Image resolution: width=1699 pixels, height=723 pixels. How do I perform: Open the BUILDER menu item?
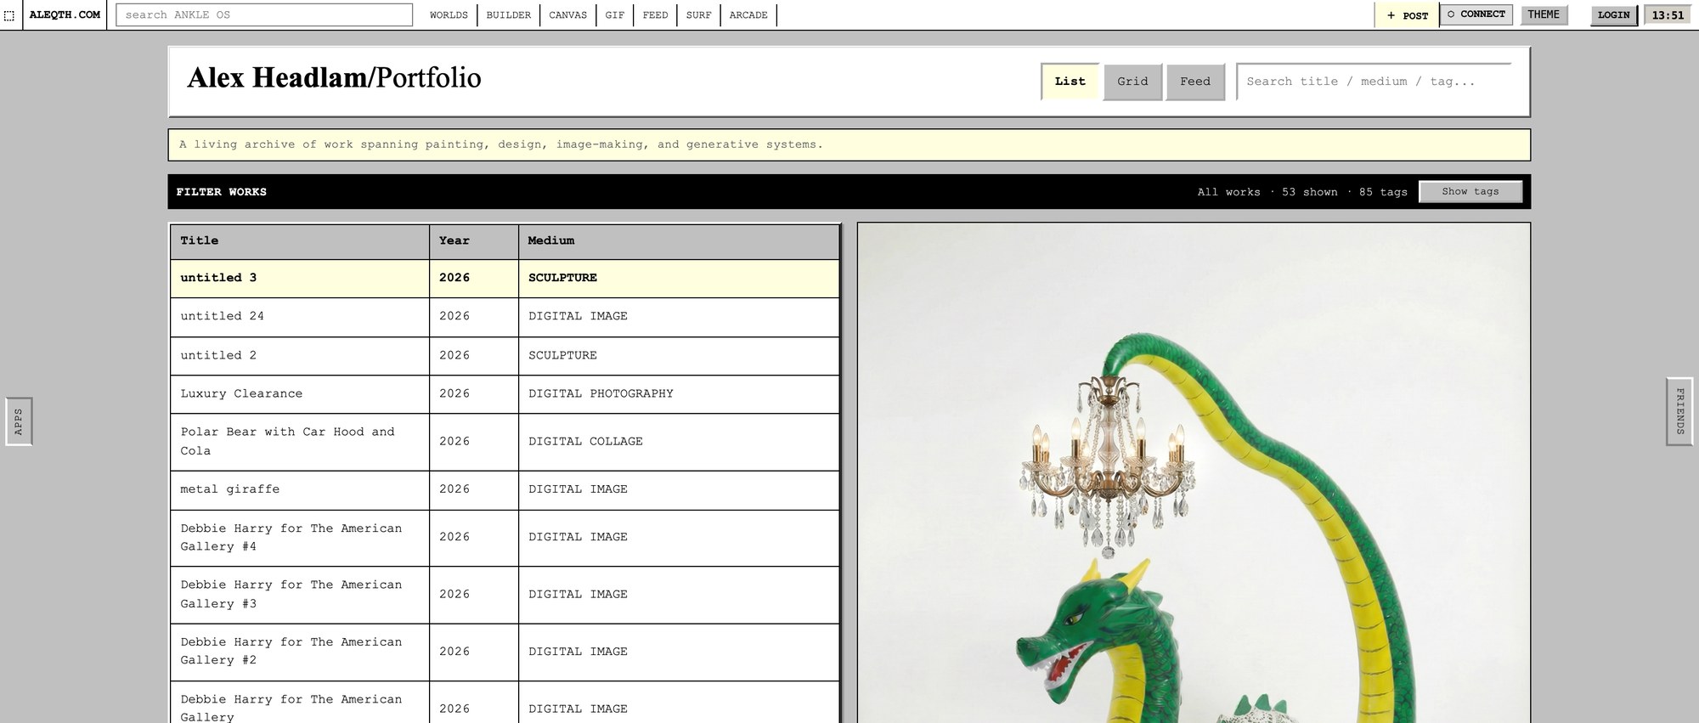click(x=508, y=15)
